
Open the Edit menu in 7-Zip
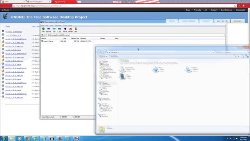(47, 25)
